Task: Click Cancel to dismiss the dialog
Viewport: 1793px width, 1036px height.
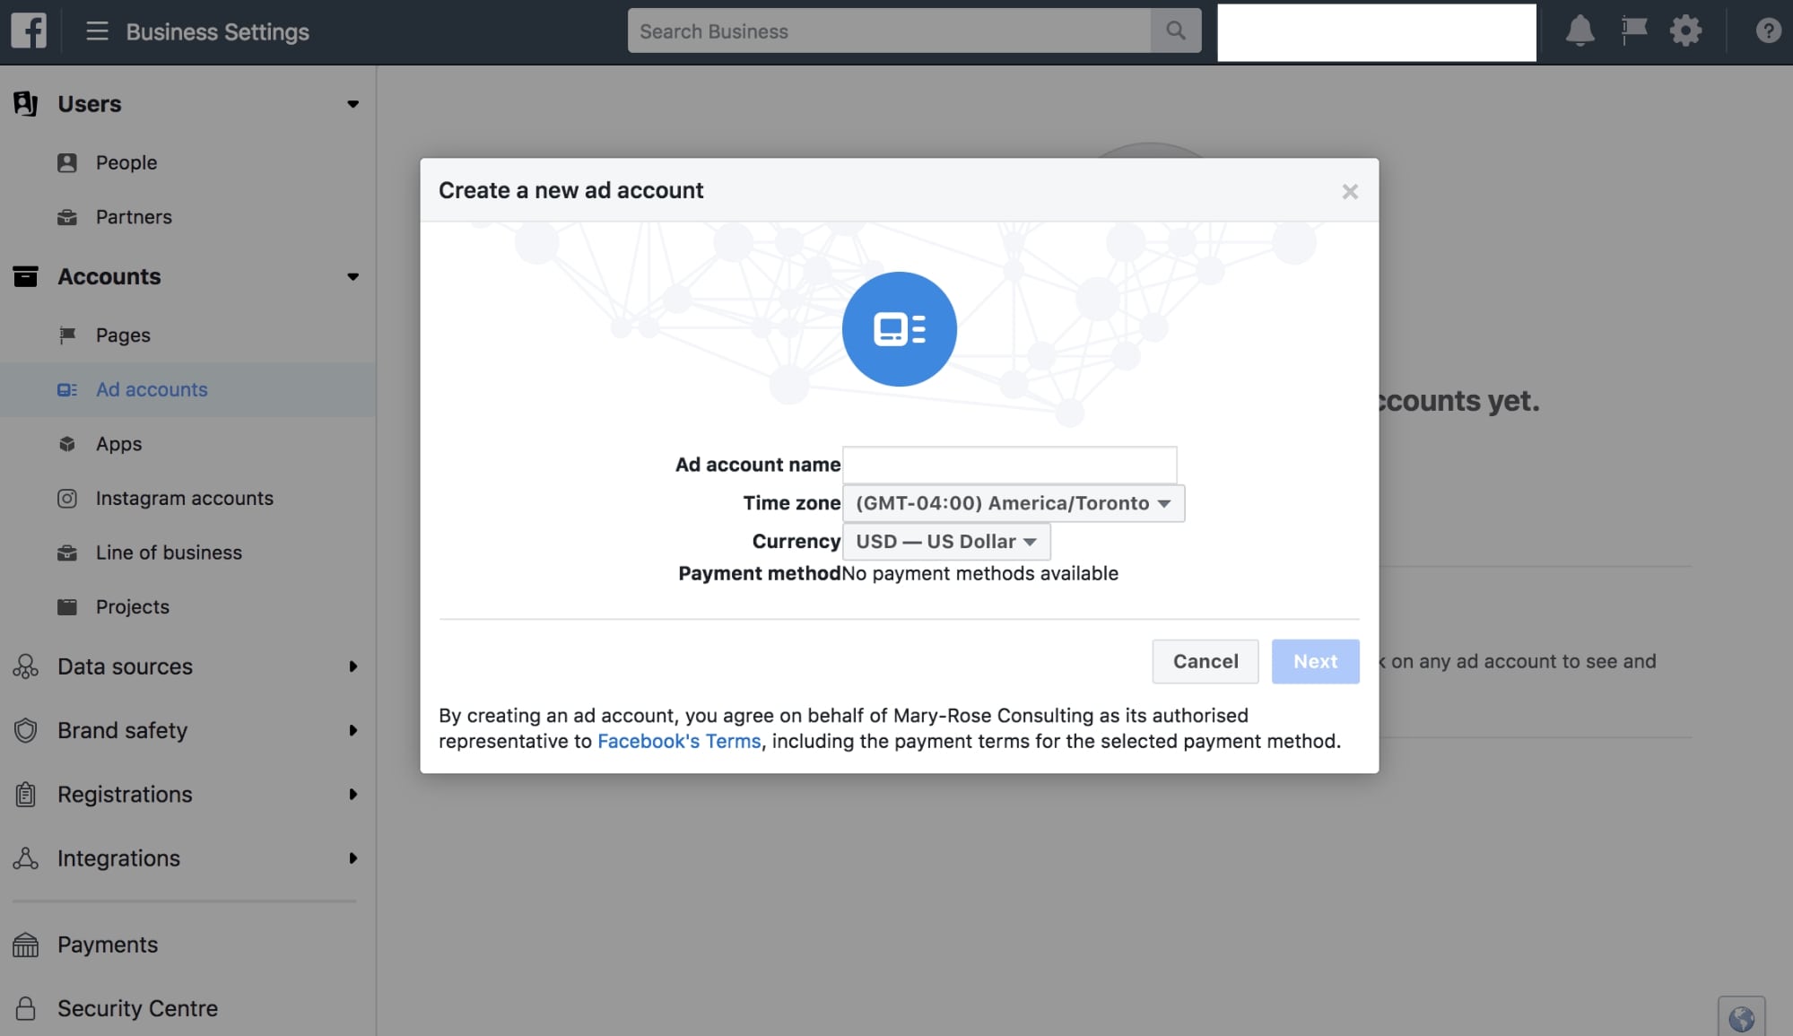Action: (x=1205, y=661)
